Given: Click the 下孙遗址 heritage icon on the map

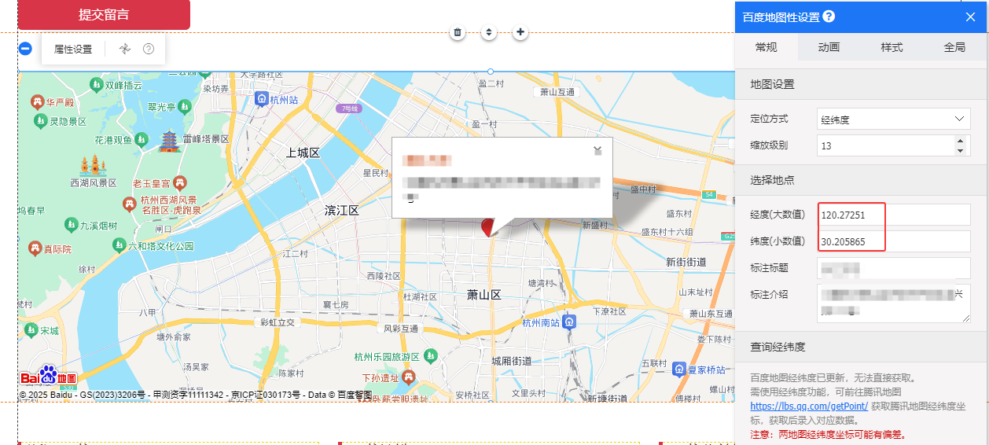Looking at the screenshot, I should coord(408,377).
